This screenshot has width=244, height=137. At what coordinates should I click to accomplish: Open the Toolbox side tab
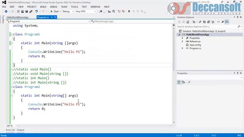tap(3, 19)
